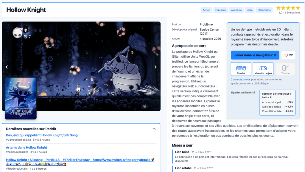The height and width of the screenshot is (172, 305).
Task: Select the Clavier keyboard control option
Action: (241, 69)
